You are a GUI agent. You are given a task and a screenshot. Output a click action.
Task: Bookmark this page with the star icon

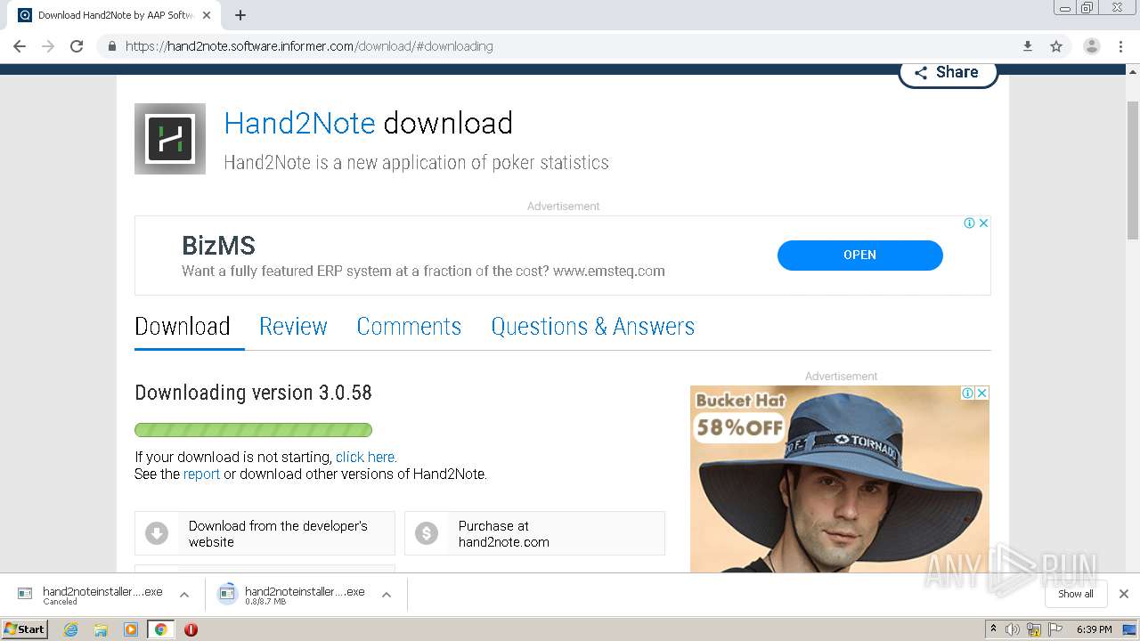pos(1056,46)
